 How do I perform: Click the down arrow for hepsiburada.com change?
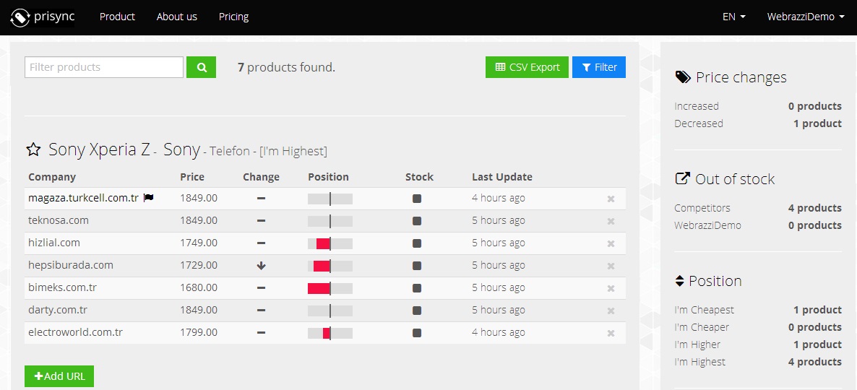[261, 266]
